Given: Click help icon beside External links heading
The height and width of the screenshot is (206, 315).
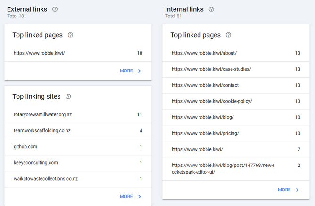Looking at the screenshot, I should click(x=55, y=9).
